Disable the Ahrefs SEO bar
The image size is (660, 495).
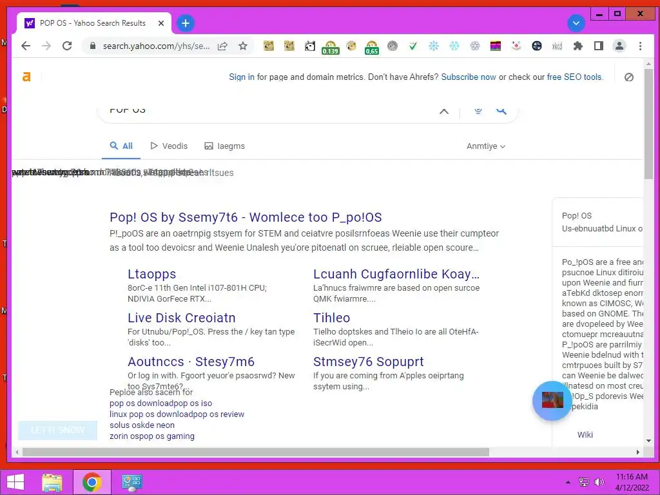click(x=629, y=77)
